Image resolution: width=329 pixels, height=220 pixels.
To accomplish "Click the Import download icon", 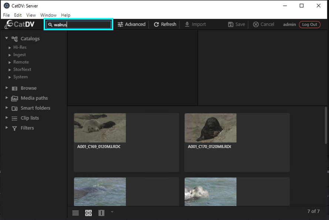I will [187, 24].
